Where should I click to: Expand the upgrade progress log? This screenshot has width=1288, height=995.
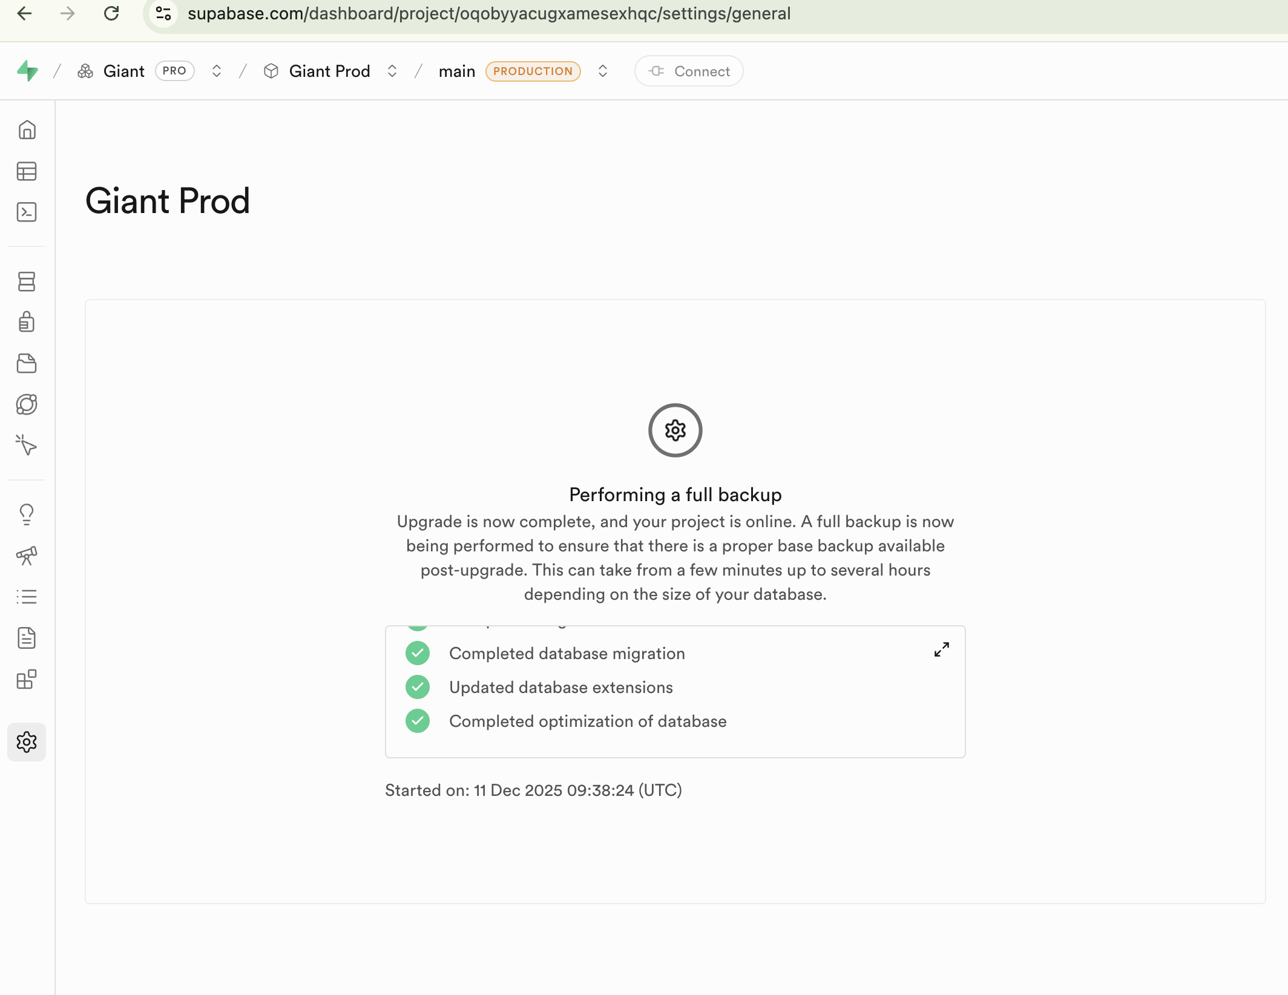(942, 650)
